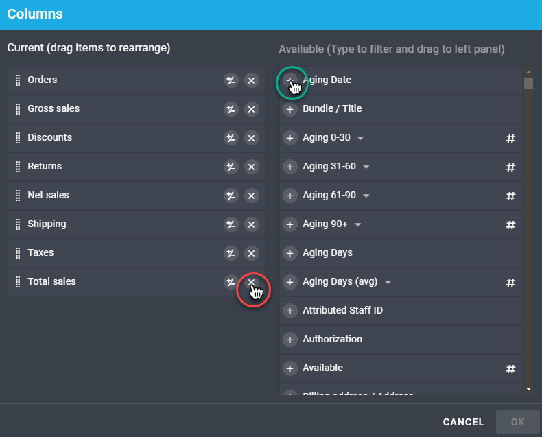Confirm with the OK button
This screenshot has height=437, width=542.
(518, 422)
